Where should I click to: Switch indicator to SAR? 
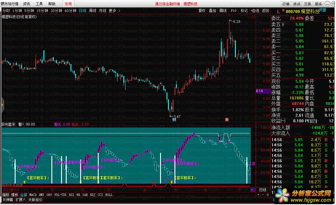pyautogui.click(x=85, y=195)
